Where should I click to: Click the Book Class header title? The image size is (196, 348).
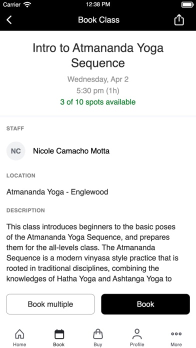[x=99, y=20]
